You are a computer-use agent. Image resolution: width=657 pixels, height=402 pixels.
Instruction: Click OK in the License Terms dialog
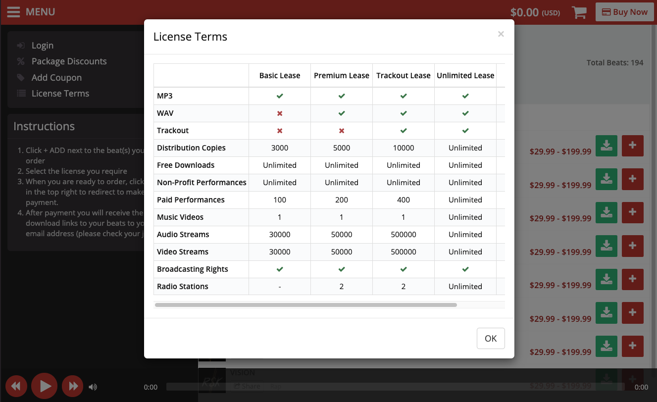490,338
